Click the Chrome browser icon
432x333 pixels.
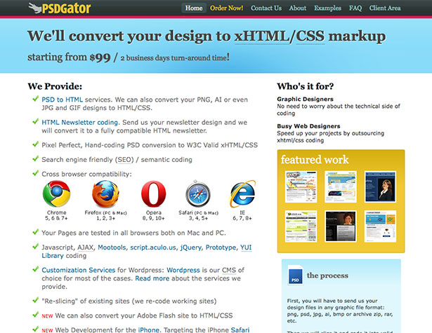(56, 193)
